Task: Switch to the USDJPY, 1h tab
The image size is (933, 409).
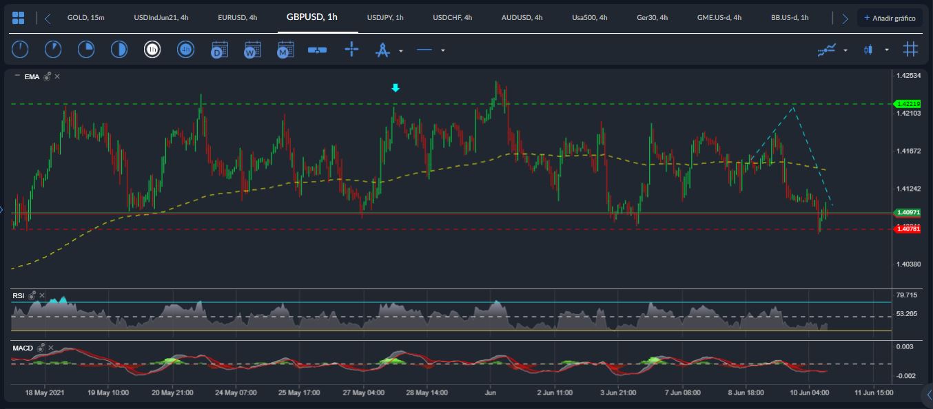Action: point(385,17)
